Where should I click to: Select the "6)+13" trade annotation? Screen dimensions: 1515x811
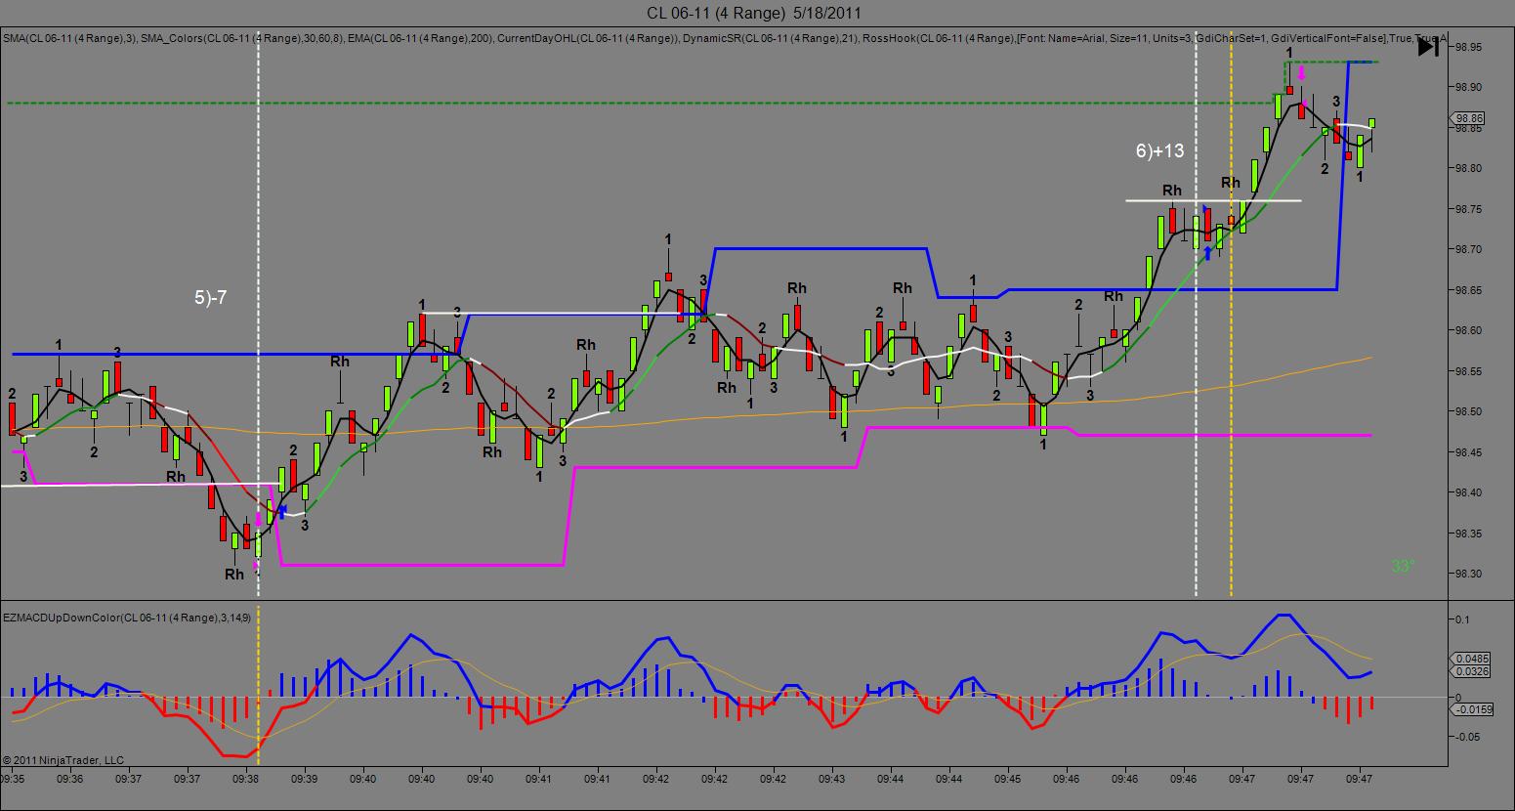(x=1159, y=150)
